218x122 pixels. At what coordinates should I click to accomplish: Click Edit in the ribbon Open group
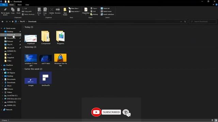pos(93,11)
